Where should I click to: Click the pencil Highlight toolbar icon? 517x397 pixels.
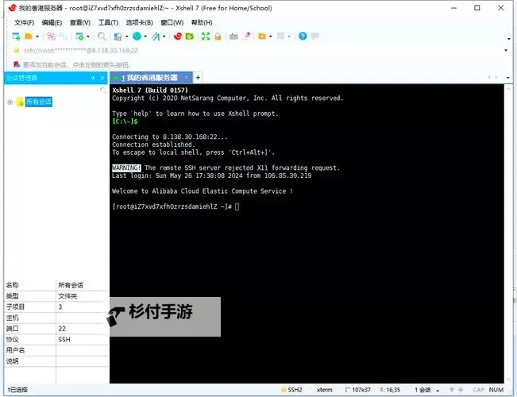pos(246,37)
